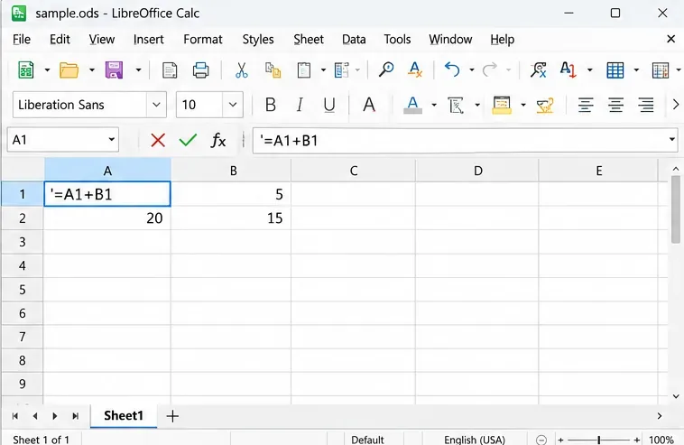The height and width of the screenshot is (445, 684).
Task: Open the Format menu
Action: click(203, 40)
